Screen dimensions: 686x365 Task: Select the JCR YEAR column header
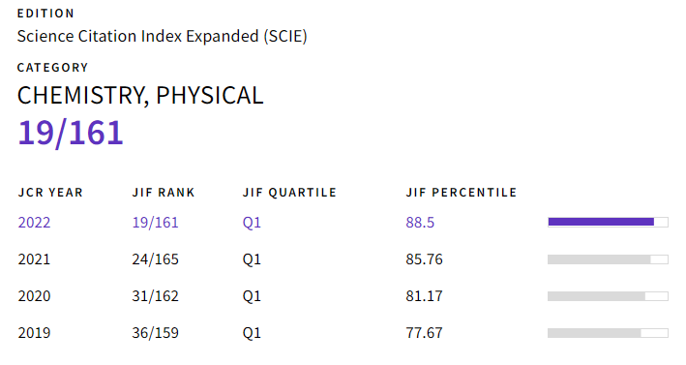50,193
